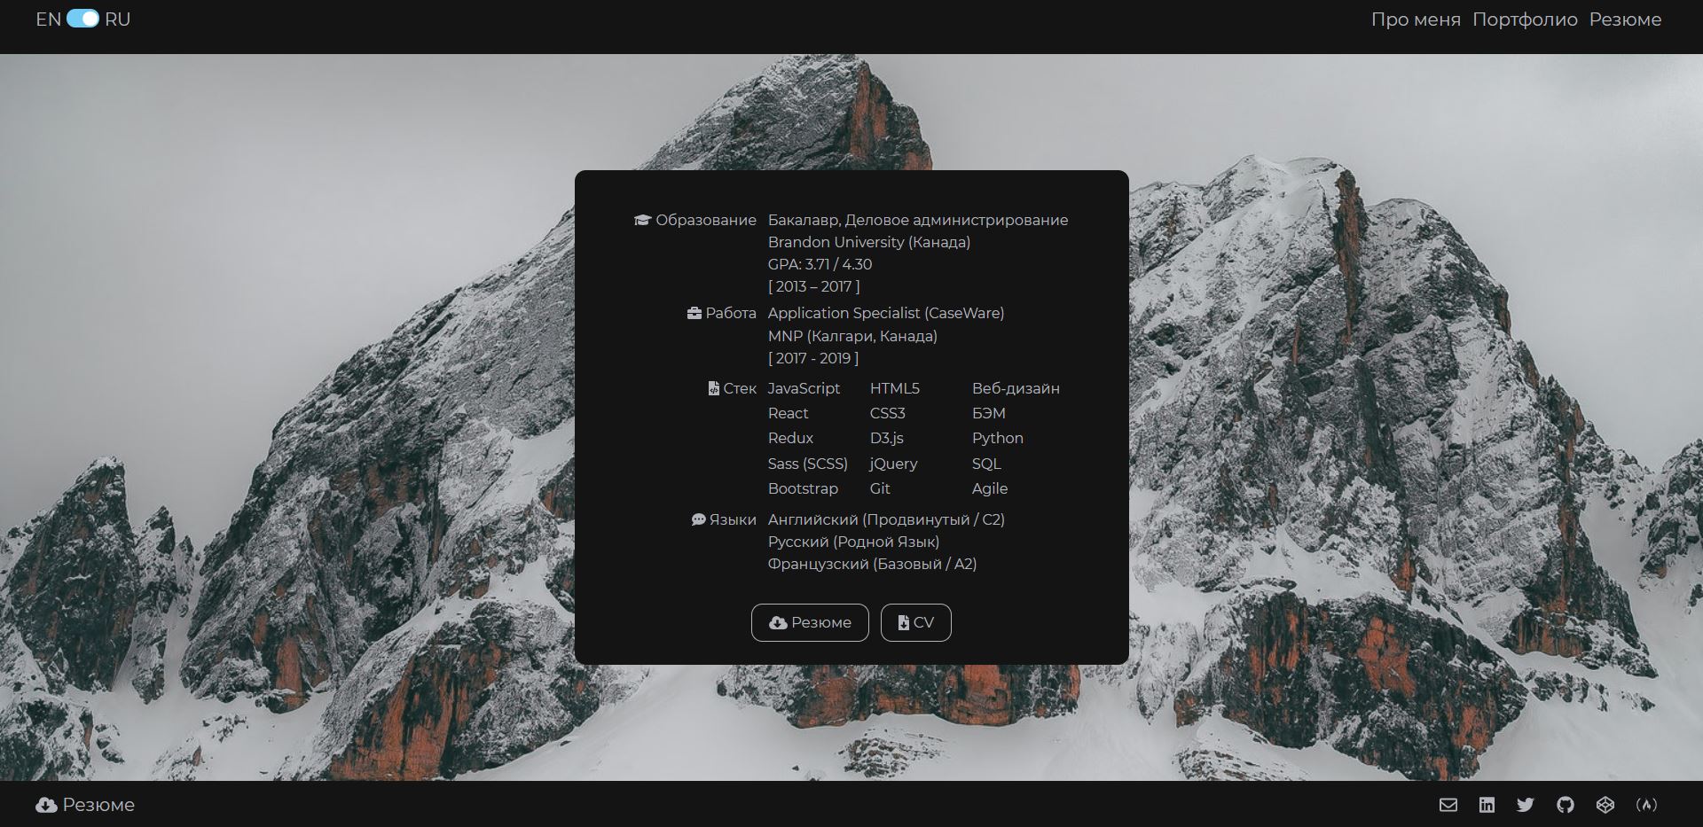Open the CodePen icon in footer
The width and height of the screenshot is (1703, 827).
[1605, 805]
